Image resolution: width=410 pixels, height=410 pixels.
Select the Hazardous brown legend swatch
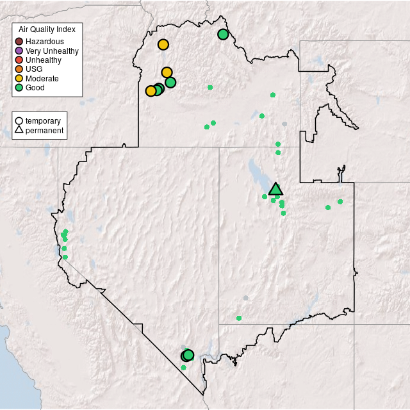(19, 42)
